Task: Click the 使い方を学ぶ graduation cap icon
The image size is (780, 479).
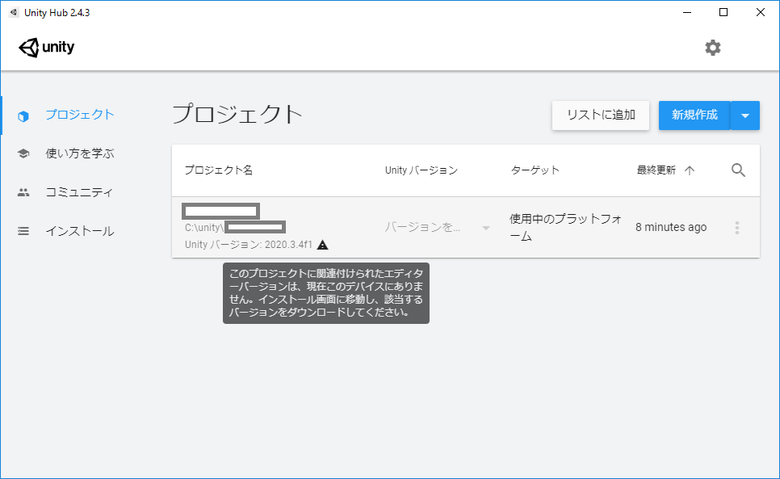Action: coord(23,153)
